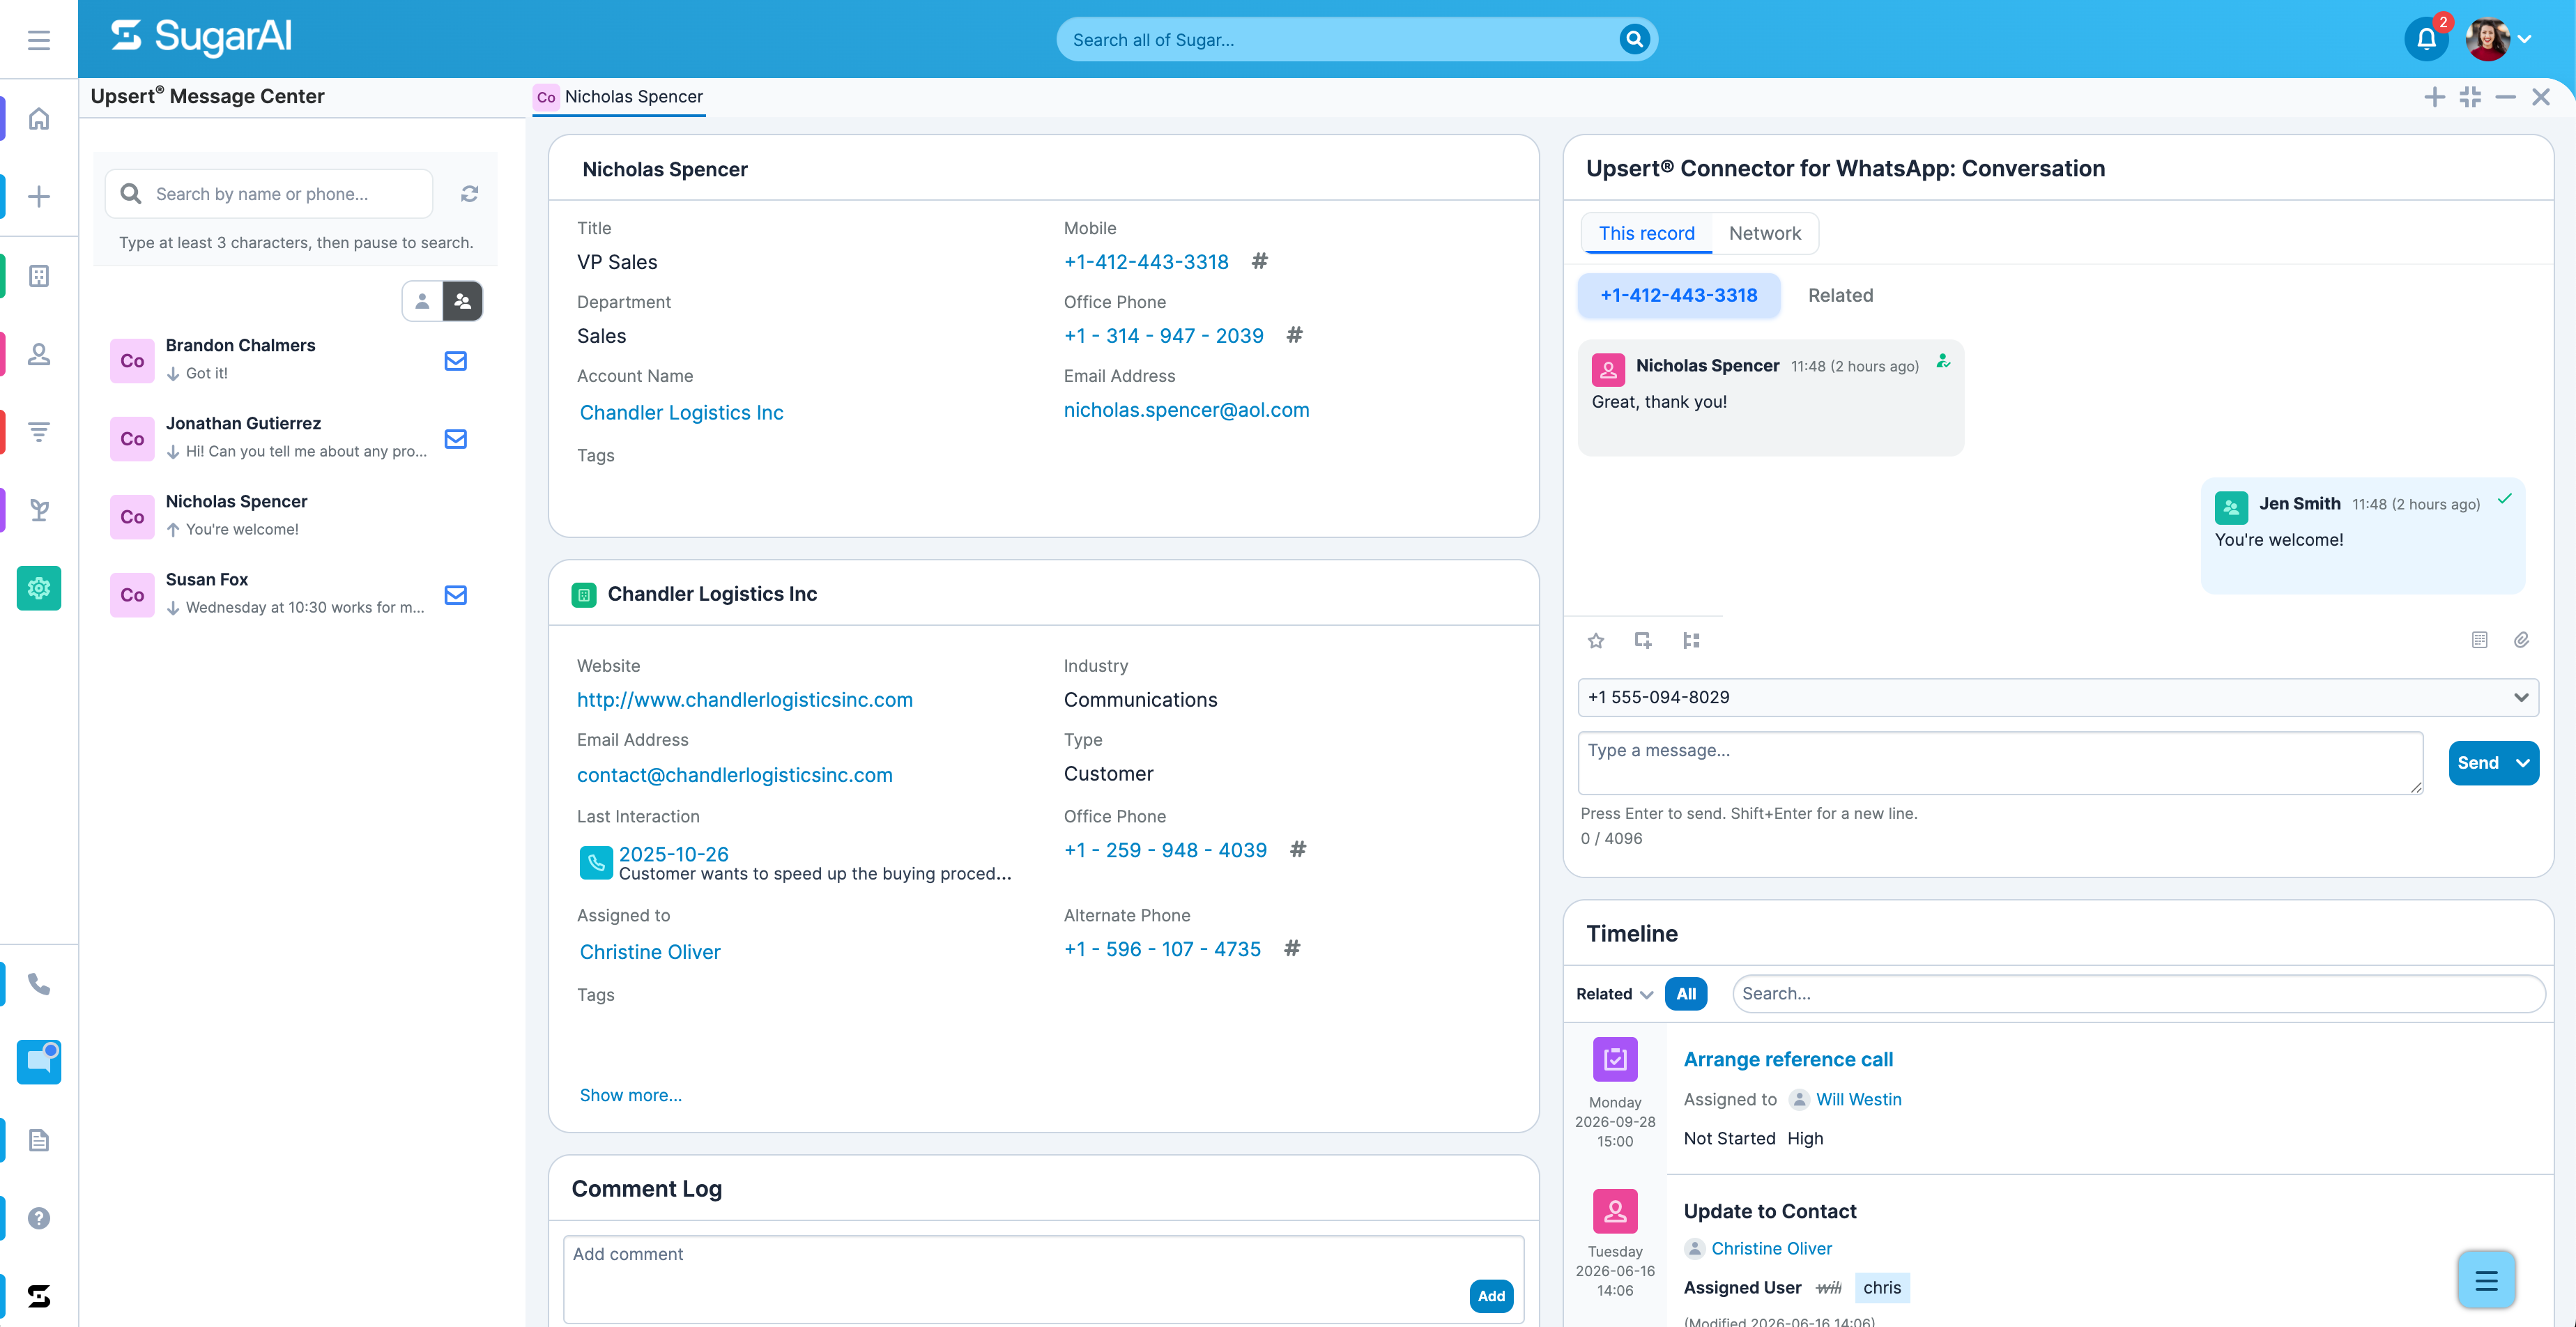Click hash icon beside Alternate Phone
Image resolution: width=2576 pixels, height=1327 pixels.
pyautogui.click(x=1292, y=948)
